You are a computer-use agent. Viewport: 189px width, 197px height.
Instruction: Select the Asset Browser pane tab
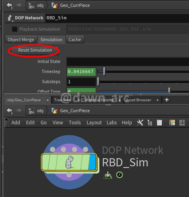tap(139, 100)
